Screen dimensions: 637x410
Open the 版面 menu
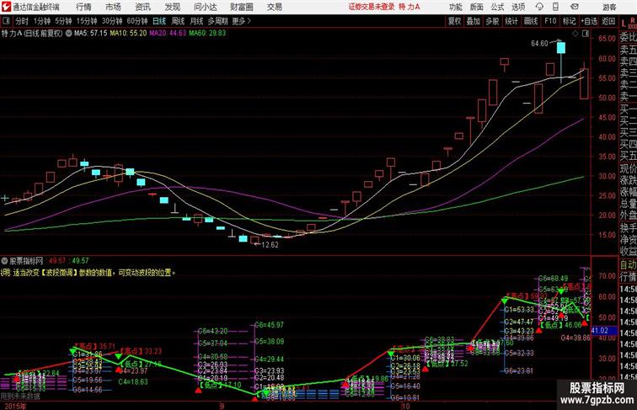click(477, 7)
